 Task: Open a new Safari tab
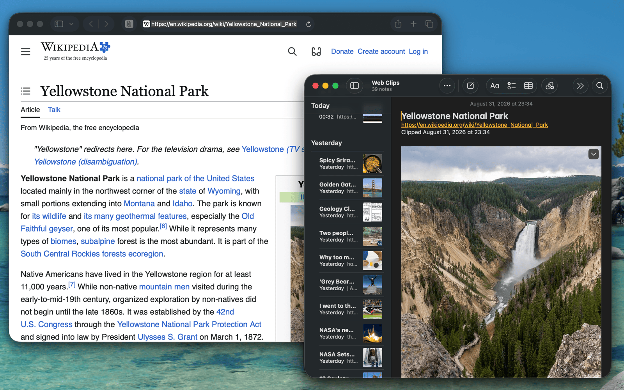(413, 24)
